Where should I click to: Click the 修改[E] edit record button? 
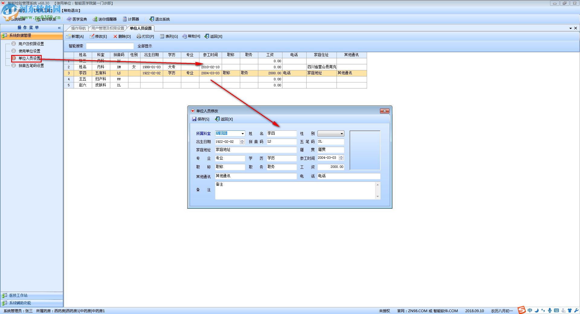point(98,36)
